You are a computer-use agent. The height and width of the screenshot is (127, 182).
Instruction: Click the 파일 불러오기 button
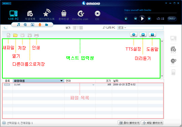tap(152, 123)
